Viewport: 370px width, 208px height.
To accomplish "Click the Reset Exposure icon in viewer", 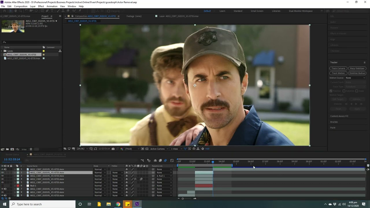I will click(203, 149).
